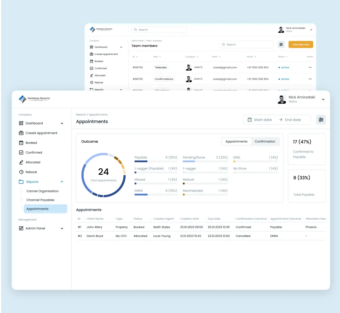Expand the Dashboard chevron in the Team members window
Viewport: 340px width, 313px height.
(121, 47)
